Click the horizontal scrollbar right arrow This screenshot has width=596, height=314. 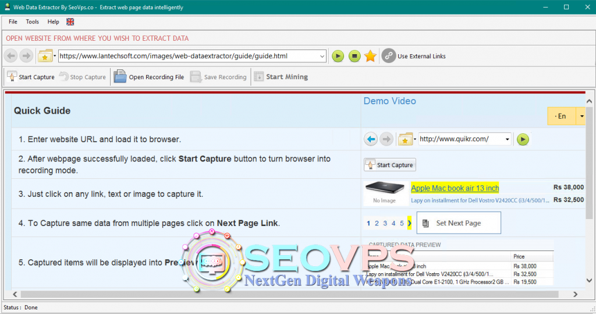575,294
